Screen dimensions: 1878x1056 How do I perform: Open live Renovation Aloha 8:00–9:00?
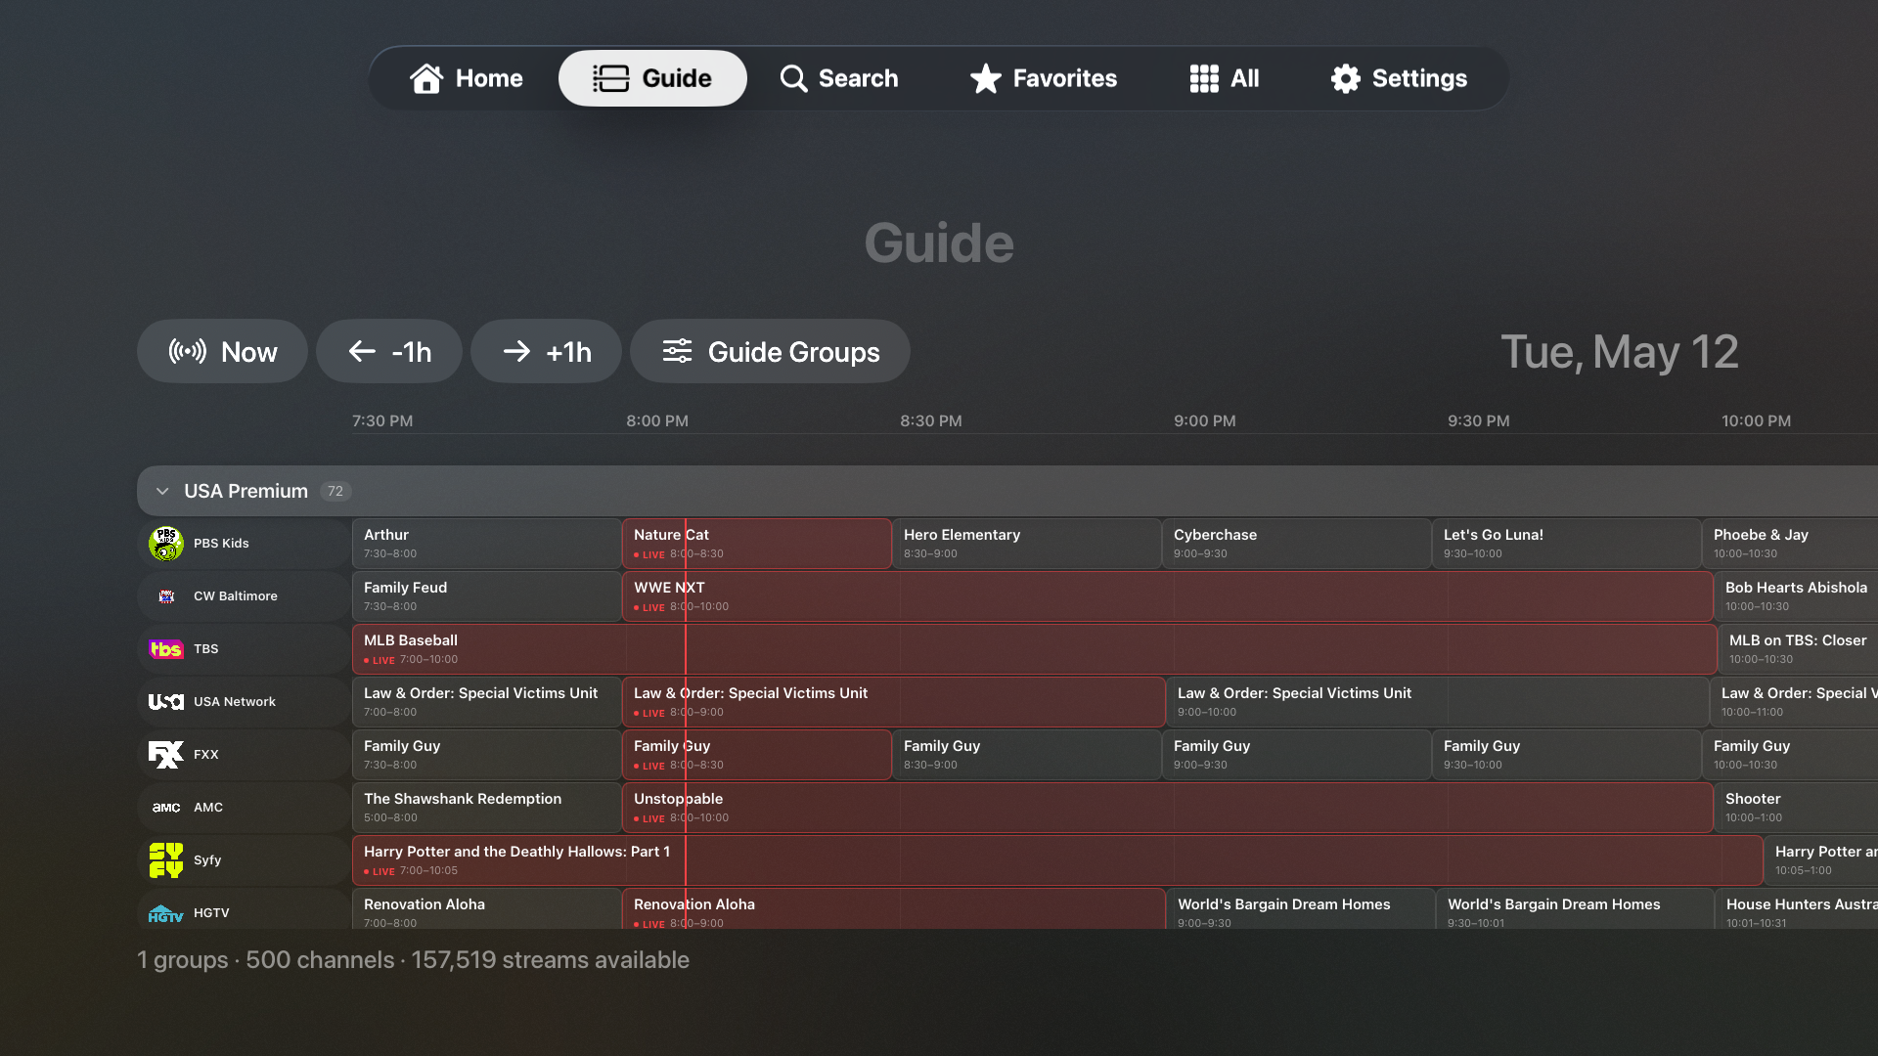pos(893,909)
